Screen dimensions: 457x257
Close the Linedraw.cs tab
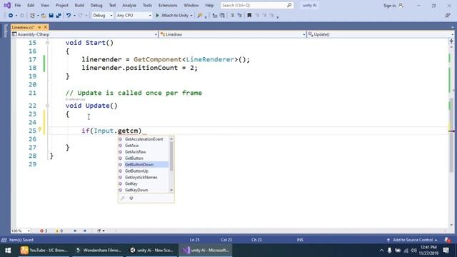45,27
